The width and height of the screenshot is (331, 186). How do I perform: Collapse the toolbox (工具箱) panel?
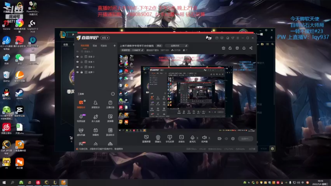[113, 94]
